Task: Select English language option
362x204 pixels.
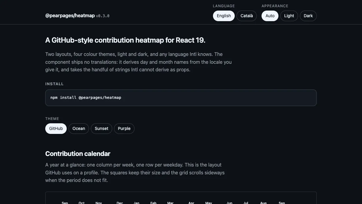Action: pos(224,16)
